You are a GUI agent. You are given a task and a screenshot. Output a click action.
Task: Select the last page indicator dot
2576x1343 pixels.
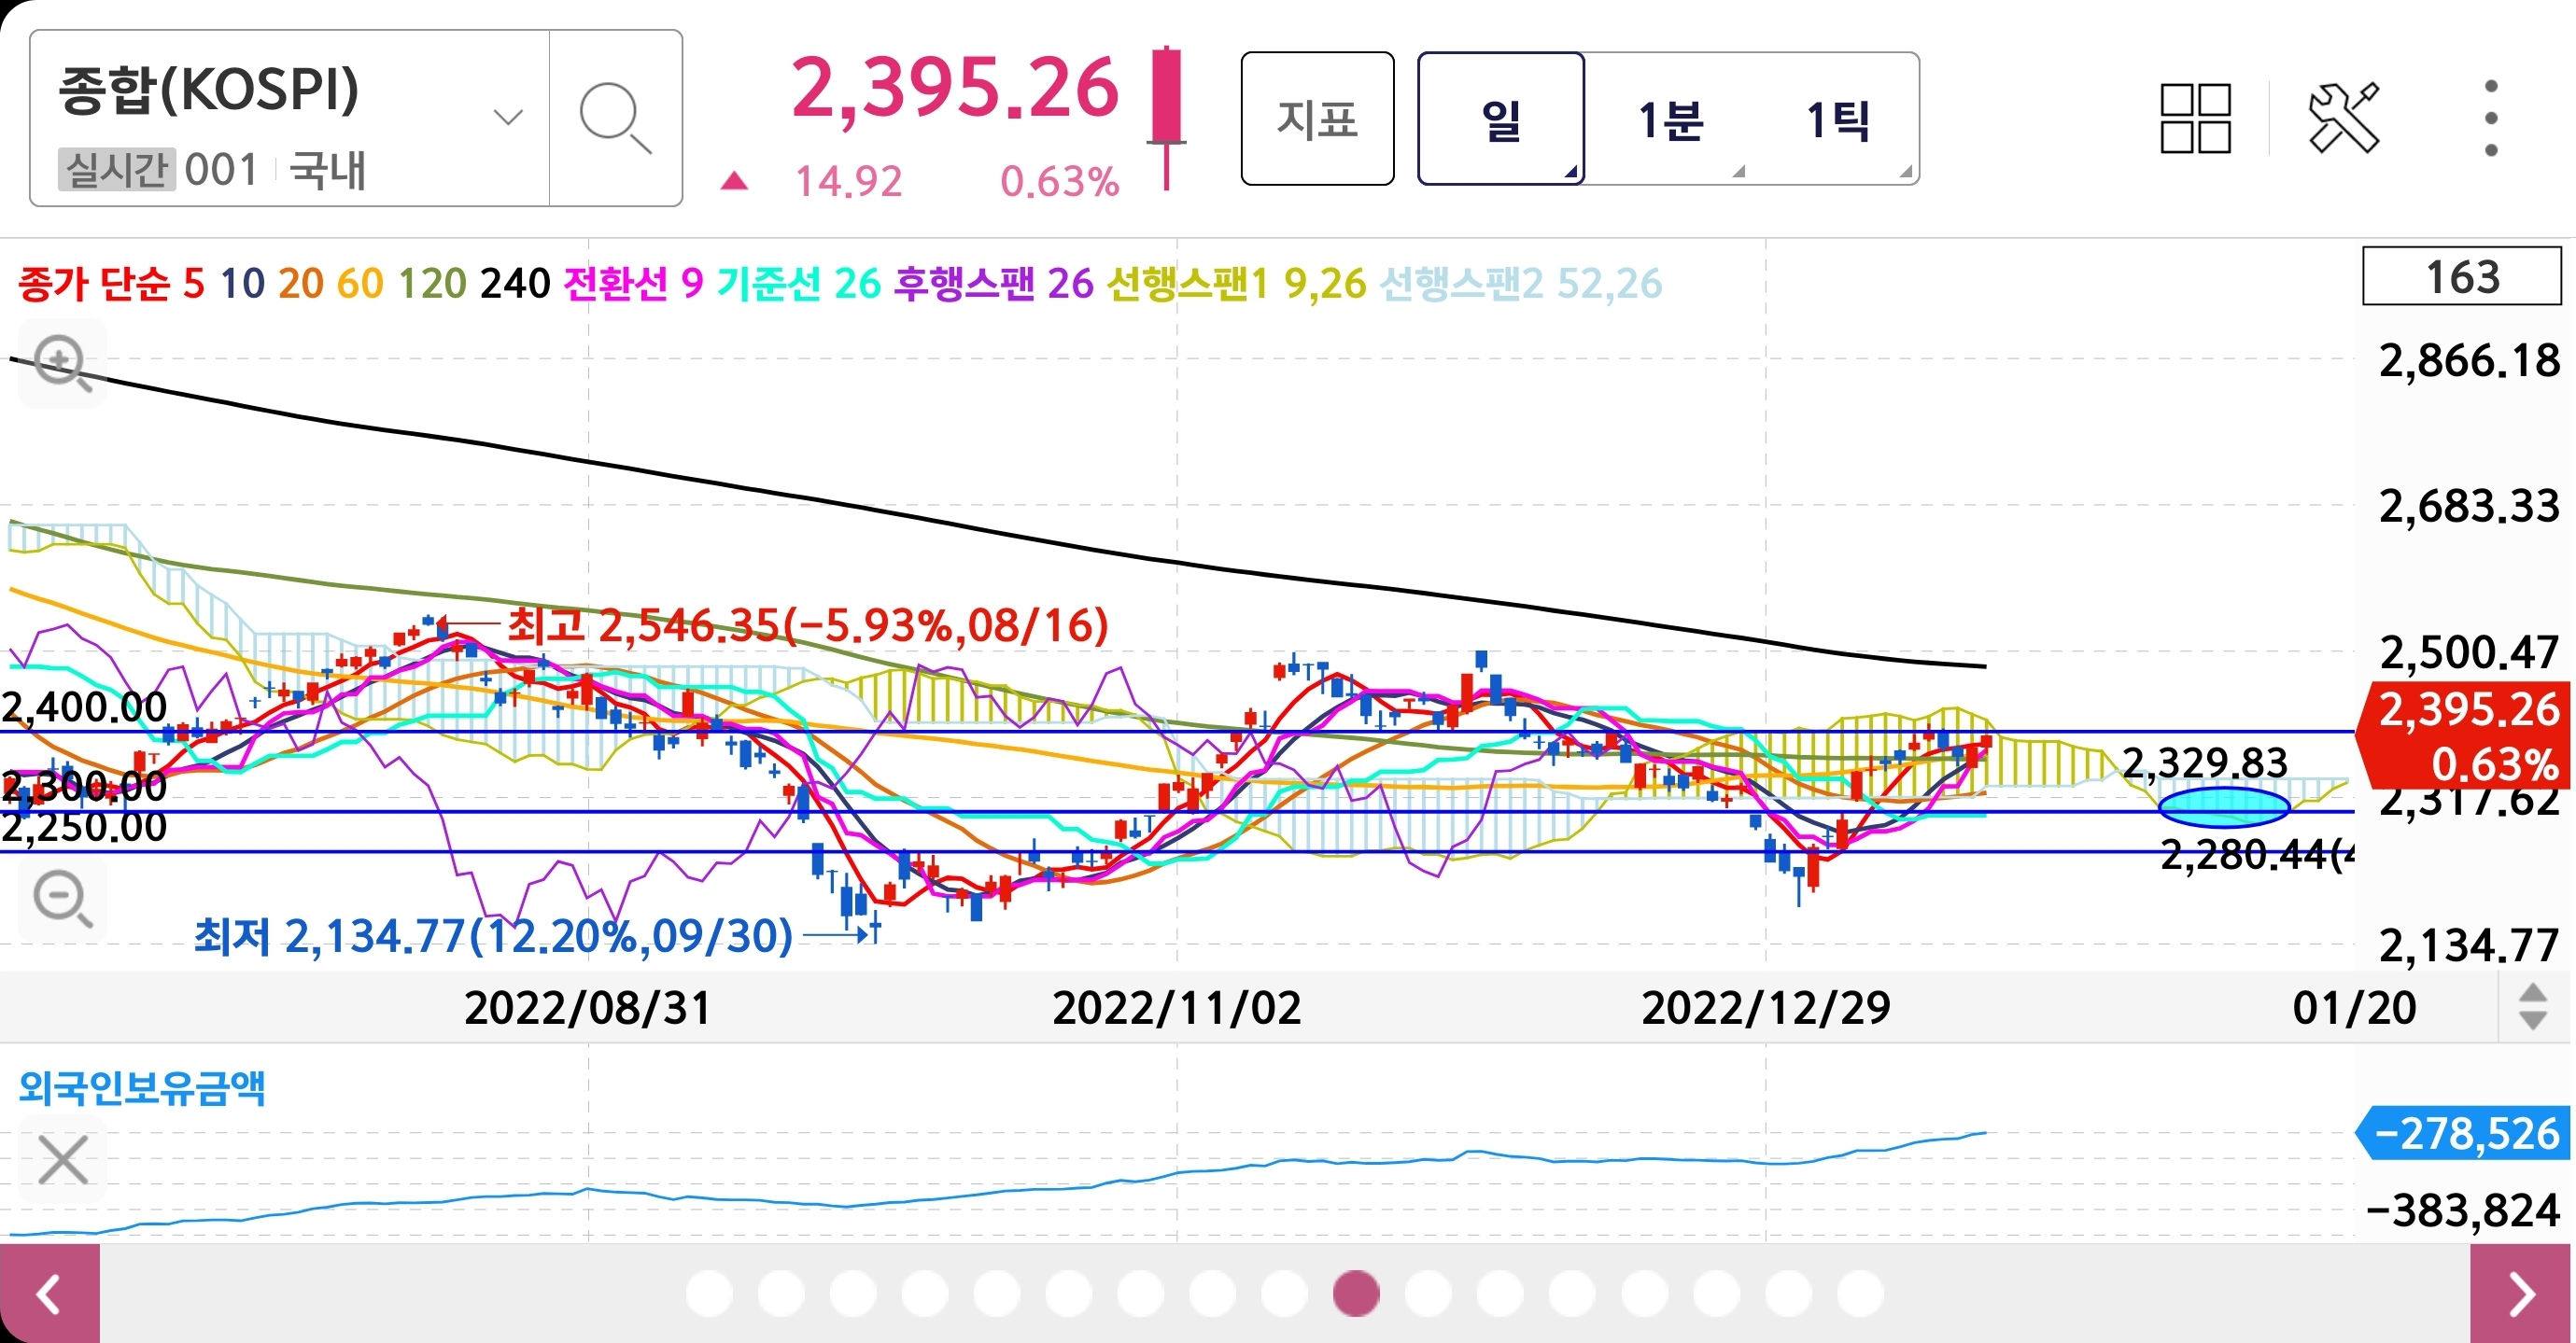1860,1294
